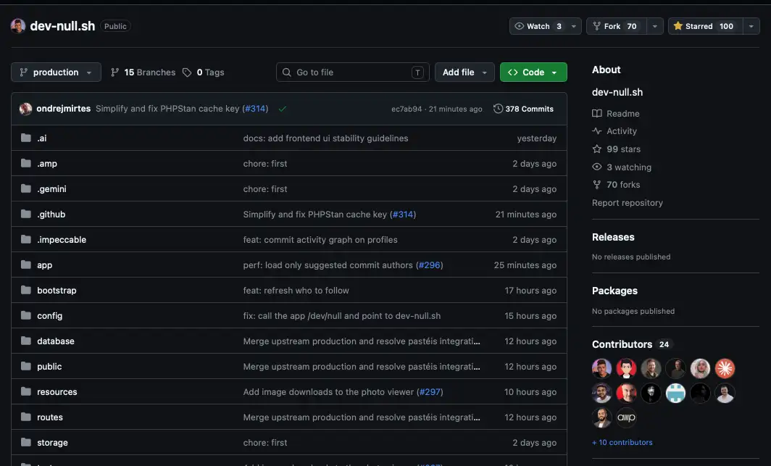Expand the green Code dropdown
Screen dimensions: 771x466
point(533,72)
